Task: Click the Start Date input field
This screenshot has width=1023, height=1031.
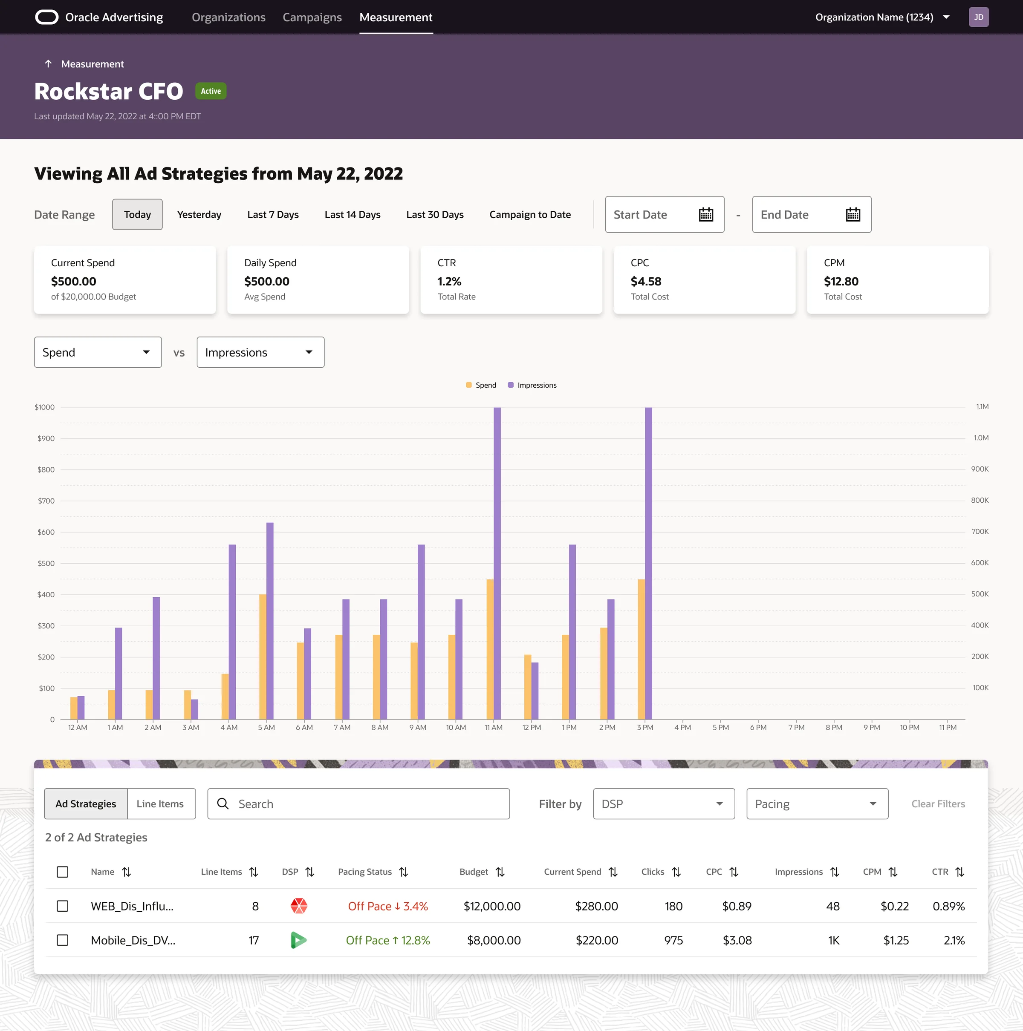Action: [664, 215]
